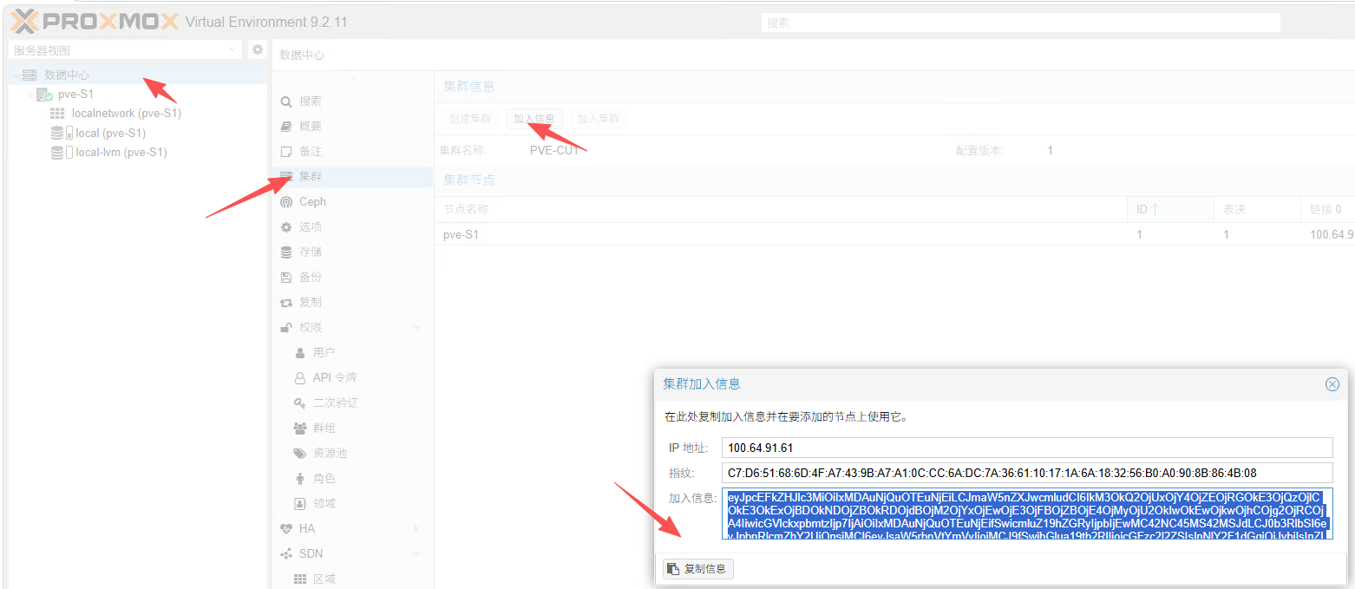Viewport: 1355px width, 589px height.
Task: Click the HA heartbeat icon
Action: (286, 529)
